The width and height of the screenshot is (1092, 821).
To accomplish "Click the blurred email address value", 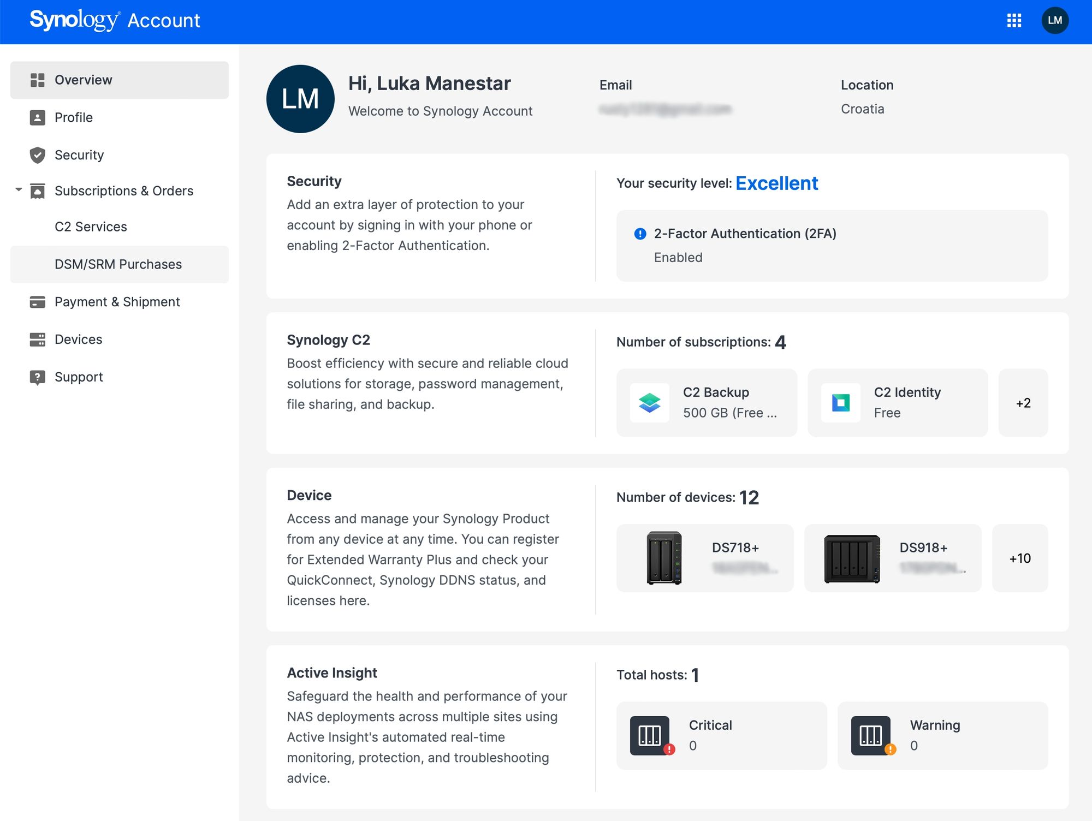I will 664,109.
